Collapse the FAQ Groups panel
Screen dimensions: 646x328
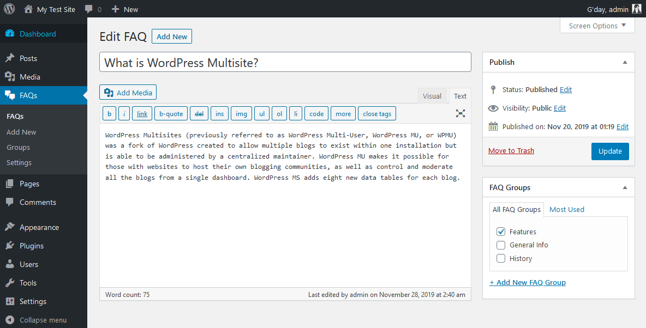coord(625,187)
